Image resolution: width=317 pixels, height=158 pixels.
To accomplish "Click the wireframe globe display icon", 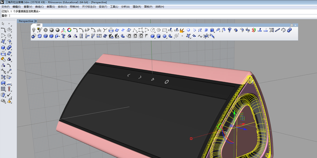I will (46, 30).
